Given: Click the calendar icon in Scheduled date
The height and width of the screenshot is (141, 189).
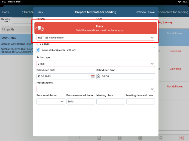Looking at the screenshot, I should 93,76.
